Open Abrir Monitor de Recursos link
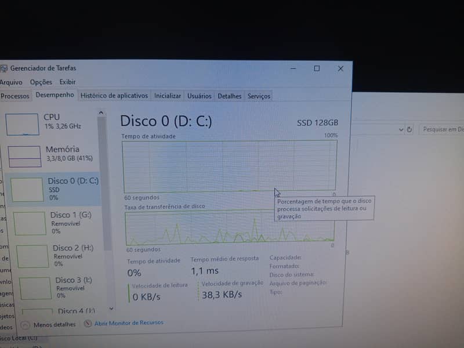 pos(129,322)
